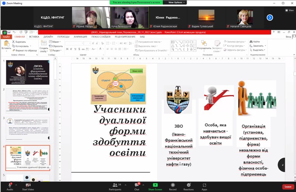Open the Apps panel in Zoom
Image resolution: width=296 pixels, height=192 pixels.
pyautogui.click(x=204, y=186)
